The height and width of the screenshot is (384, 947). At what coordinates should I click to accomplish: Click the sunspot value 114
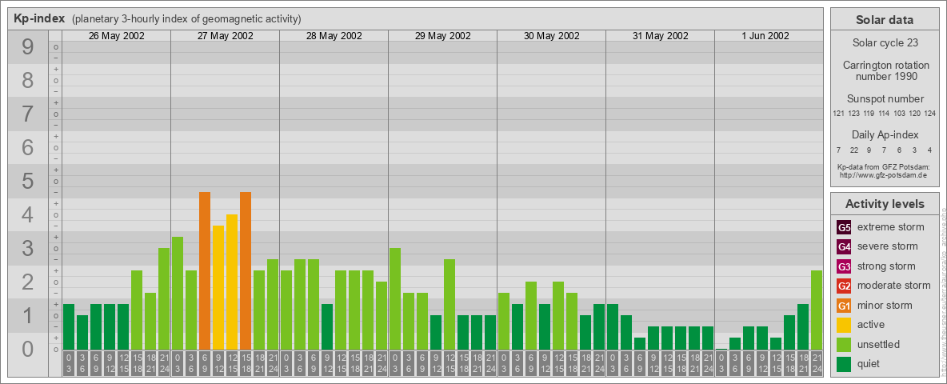(884, 114)
